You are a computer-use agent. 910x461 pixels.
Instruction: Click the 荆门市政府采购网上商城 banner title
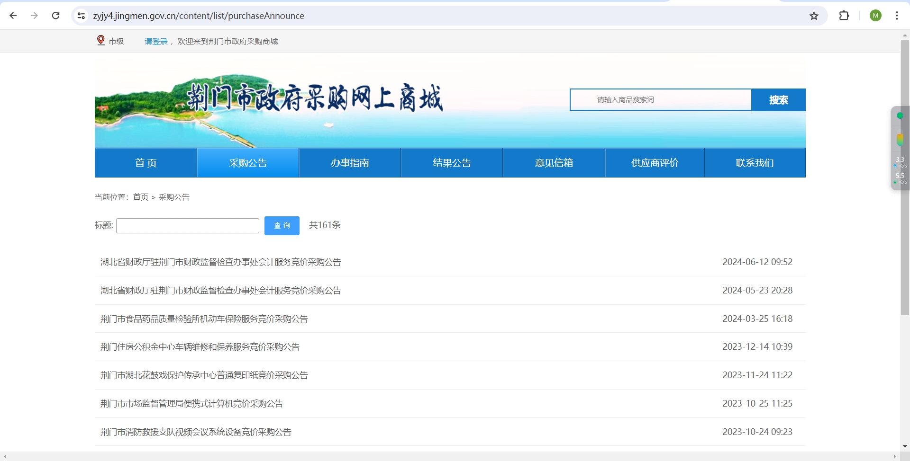(315, 98)
